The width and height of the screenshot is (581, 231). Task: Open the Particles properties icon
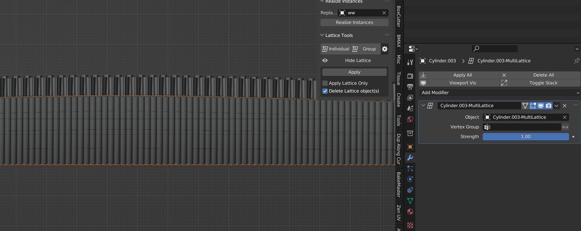[x=410, y=169]
